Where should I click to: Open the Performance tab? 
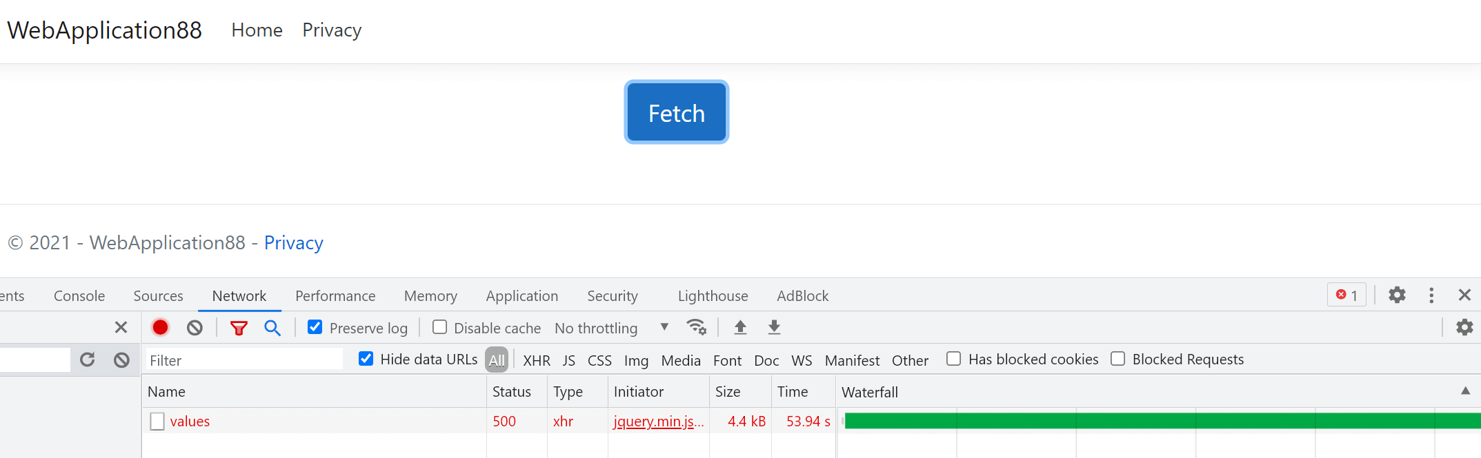pos(335,295)
